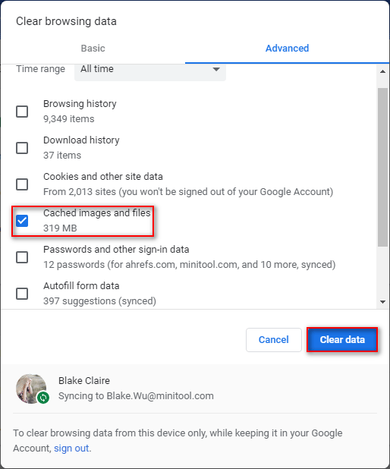Check Passwords and other sign-in data
Screen dimensions: 390x469
coord(22,257)
